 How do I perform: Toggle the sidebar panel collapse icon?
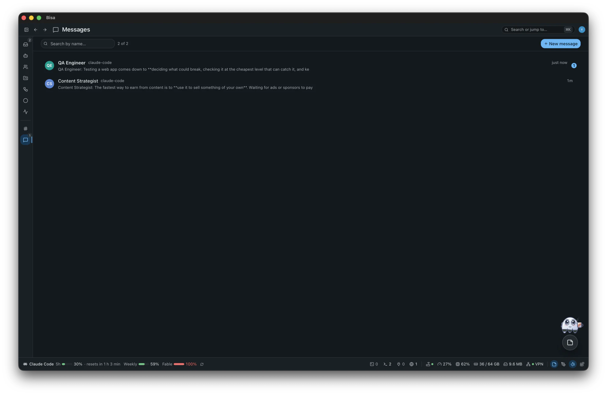(26, 30)
